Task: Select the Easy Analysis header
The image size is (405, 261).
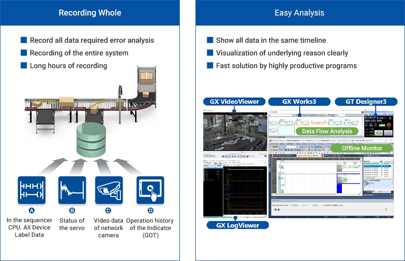Action: (x=299, y=13)
